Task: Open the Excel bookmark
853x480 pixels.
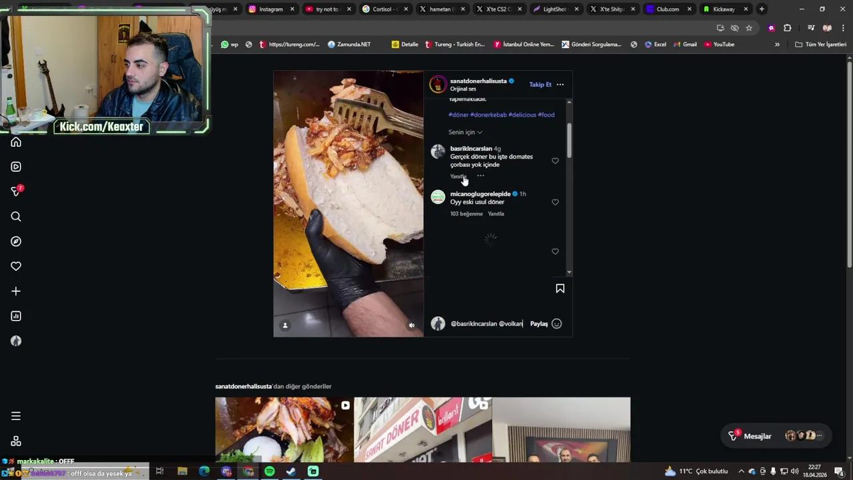Action: pyautogui.click(x=654, y=45)
